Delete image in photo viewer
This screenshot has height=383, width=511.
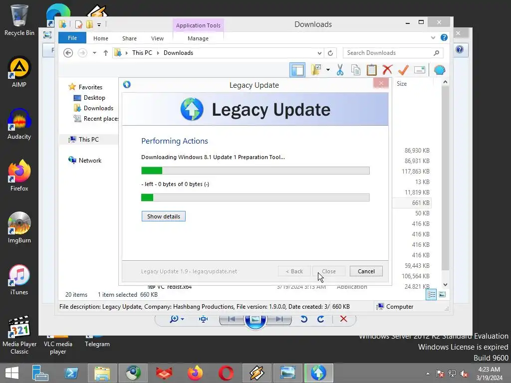343,319
